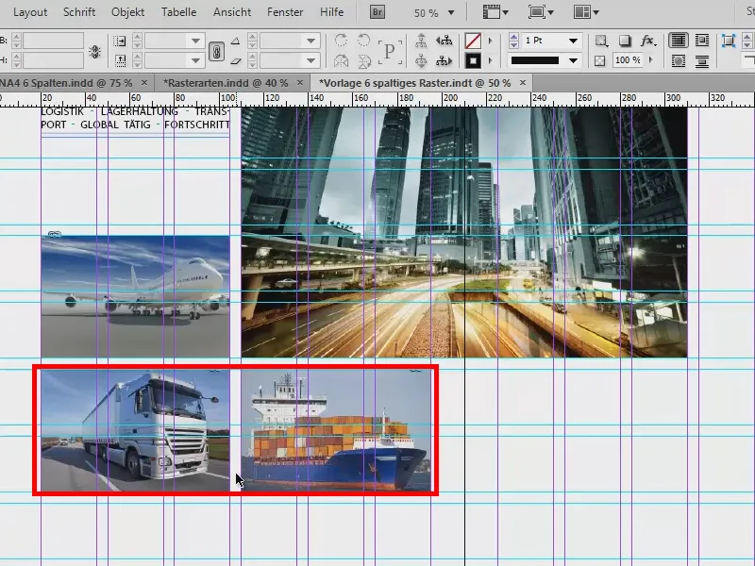755x566 pixels.
Task: Toggle wrap around object shape
Action: (678, 60)
